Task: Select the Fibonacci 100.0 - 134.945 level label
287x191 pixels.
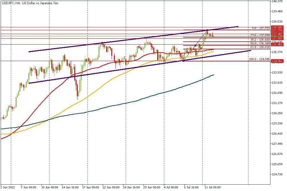Action: pyautogui.click(x=260, y=59)
